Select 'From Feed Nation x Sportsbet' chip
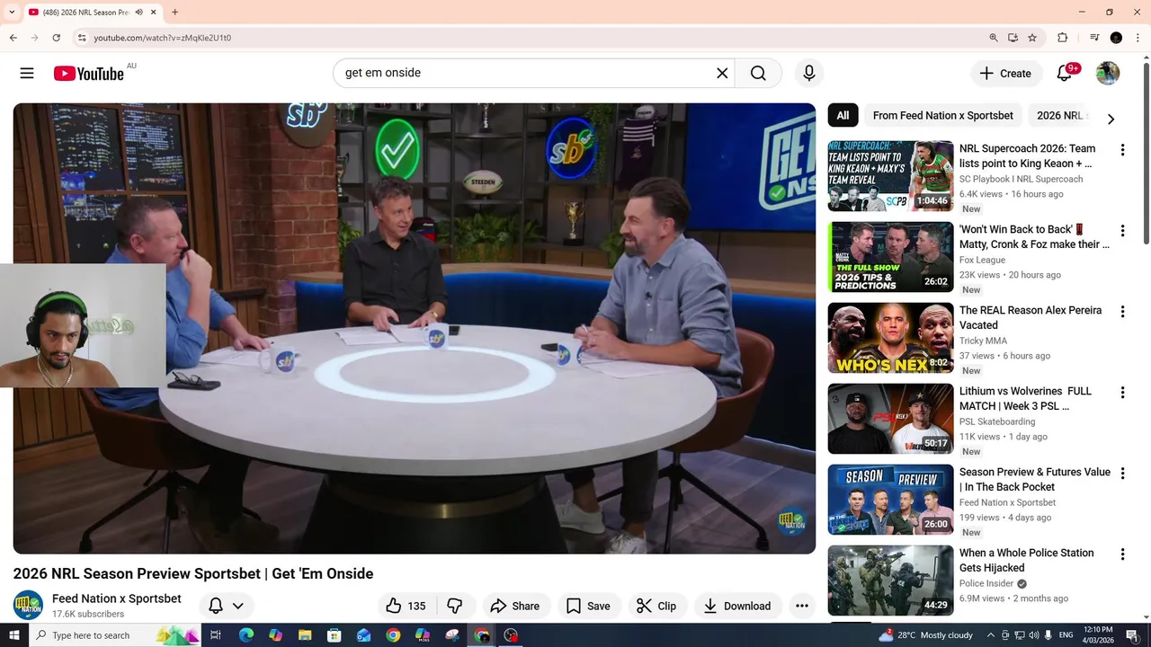The width and height of the screenshot is (1151, 647). (942, 115)
